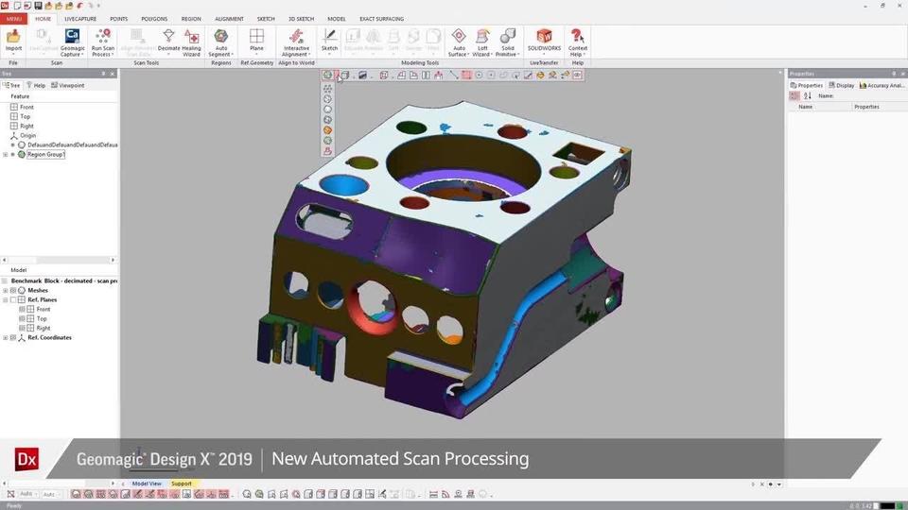Click the last eye-shaped icon in the viewport toolbar
This screenshot has width=908, height=510.
coord(577,75)
